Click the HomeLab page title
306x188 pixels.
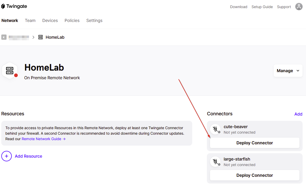coord(44,67)
